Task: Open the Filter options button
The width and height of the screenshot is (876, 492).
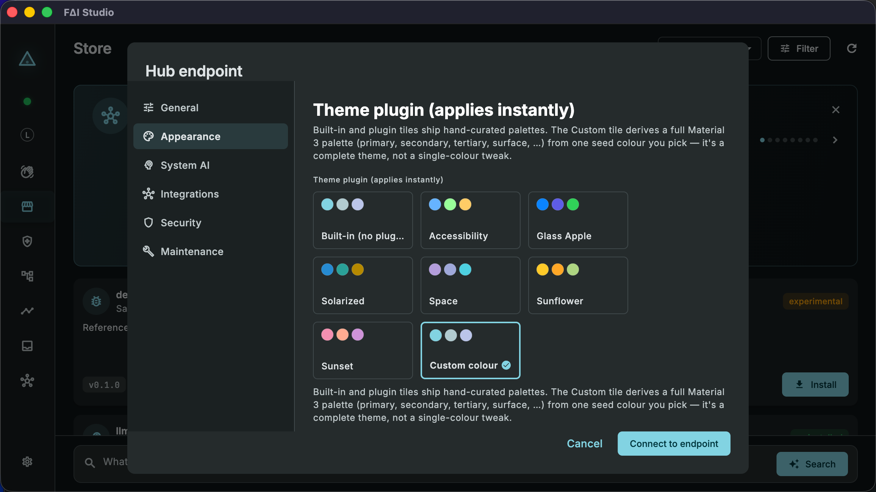Action: point(799,48)
